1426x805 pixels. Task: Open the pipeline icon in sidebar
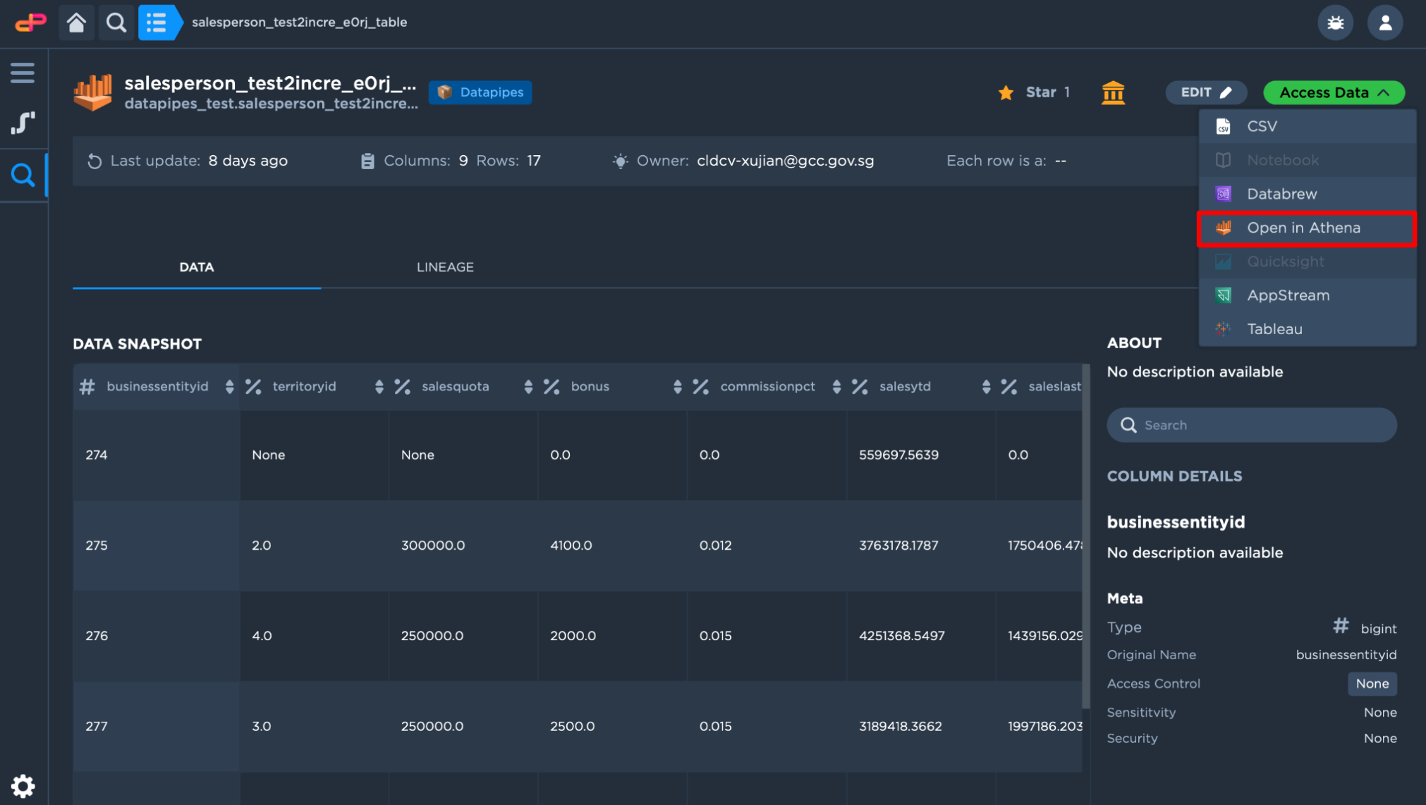23,123
